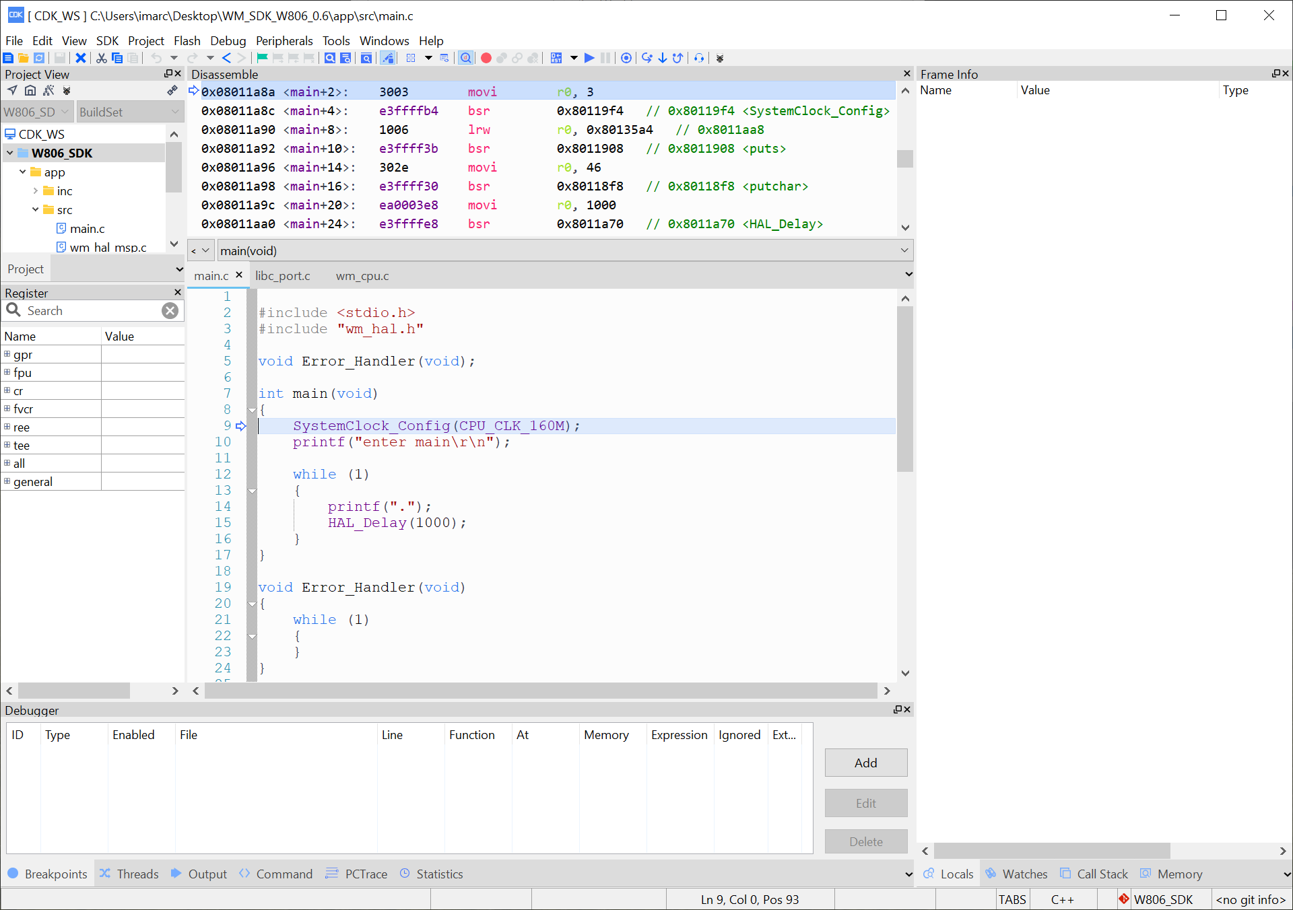Open the main(void) function dropdown
The image size is (1293, 910).
point(904,251)
